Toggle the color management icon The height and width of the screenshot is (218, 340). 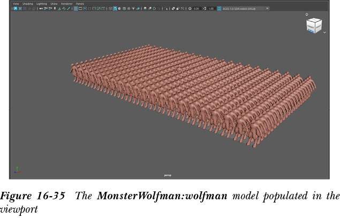pos(219,9)
